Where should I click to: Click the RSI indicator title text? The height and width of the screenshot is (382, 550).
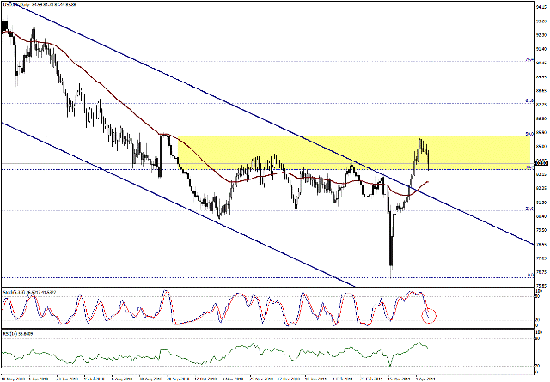pyautogui.click(x=21, y=333)
